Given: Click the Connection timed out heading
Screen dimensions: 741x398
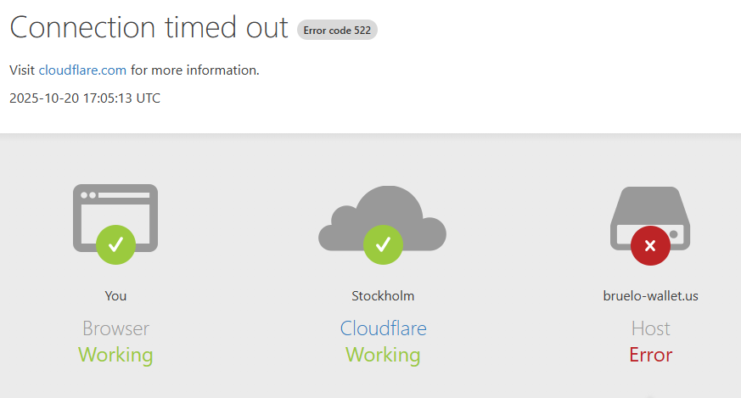Looking at the screenshot, I should tap(149, 27).
